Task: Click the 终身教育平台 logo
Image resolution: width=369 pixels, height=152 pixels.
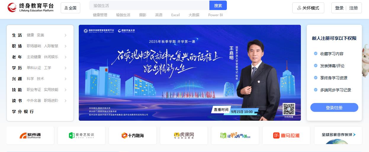Action: click(31, 8)
